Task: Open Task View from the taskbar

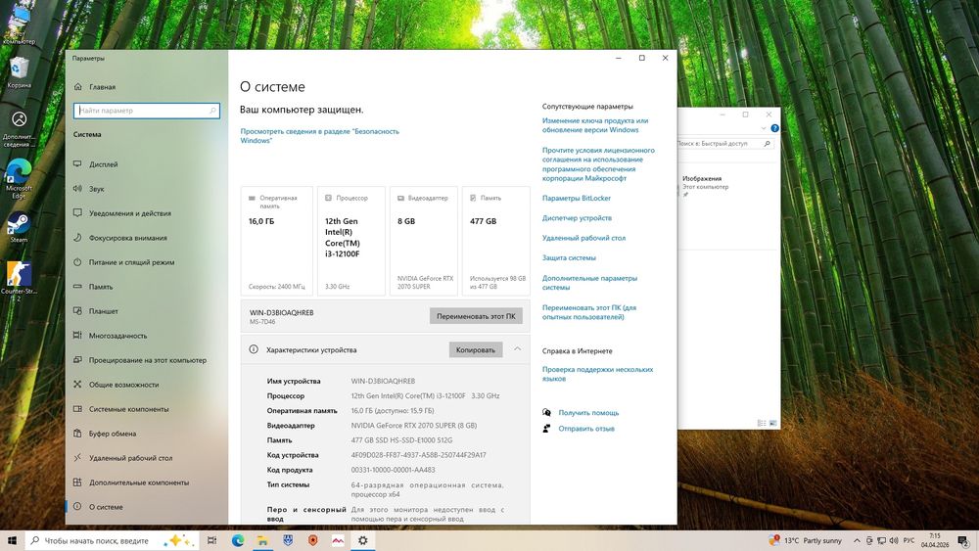Action: point(212,540)
